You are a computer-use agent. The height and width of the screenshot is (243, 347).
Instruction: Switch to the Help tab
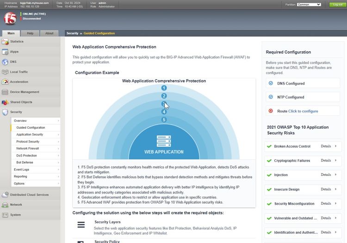click(x=30, y=33)
